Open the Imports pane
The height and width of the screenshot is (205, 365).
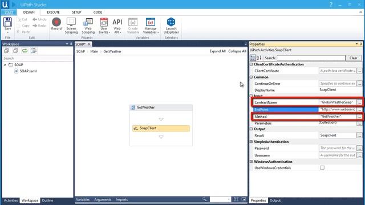click(121, 199)
